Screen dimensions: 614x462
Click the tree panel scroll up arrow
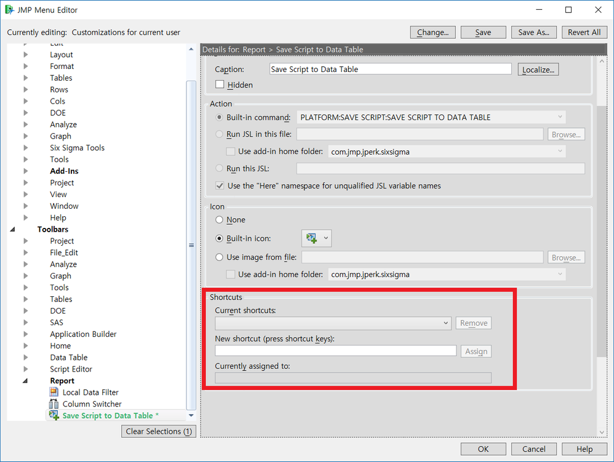191,49
